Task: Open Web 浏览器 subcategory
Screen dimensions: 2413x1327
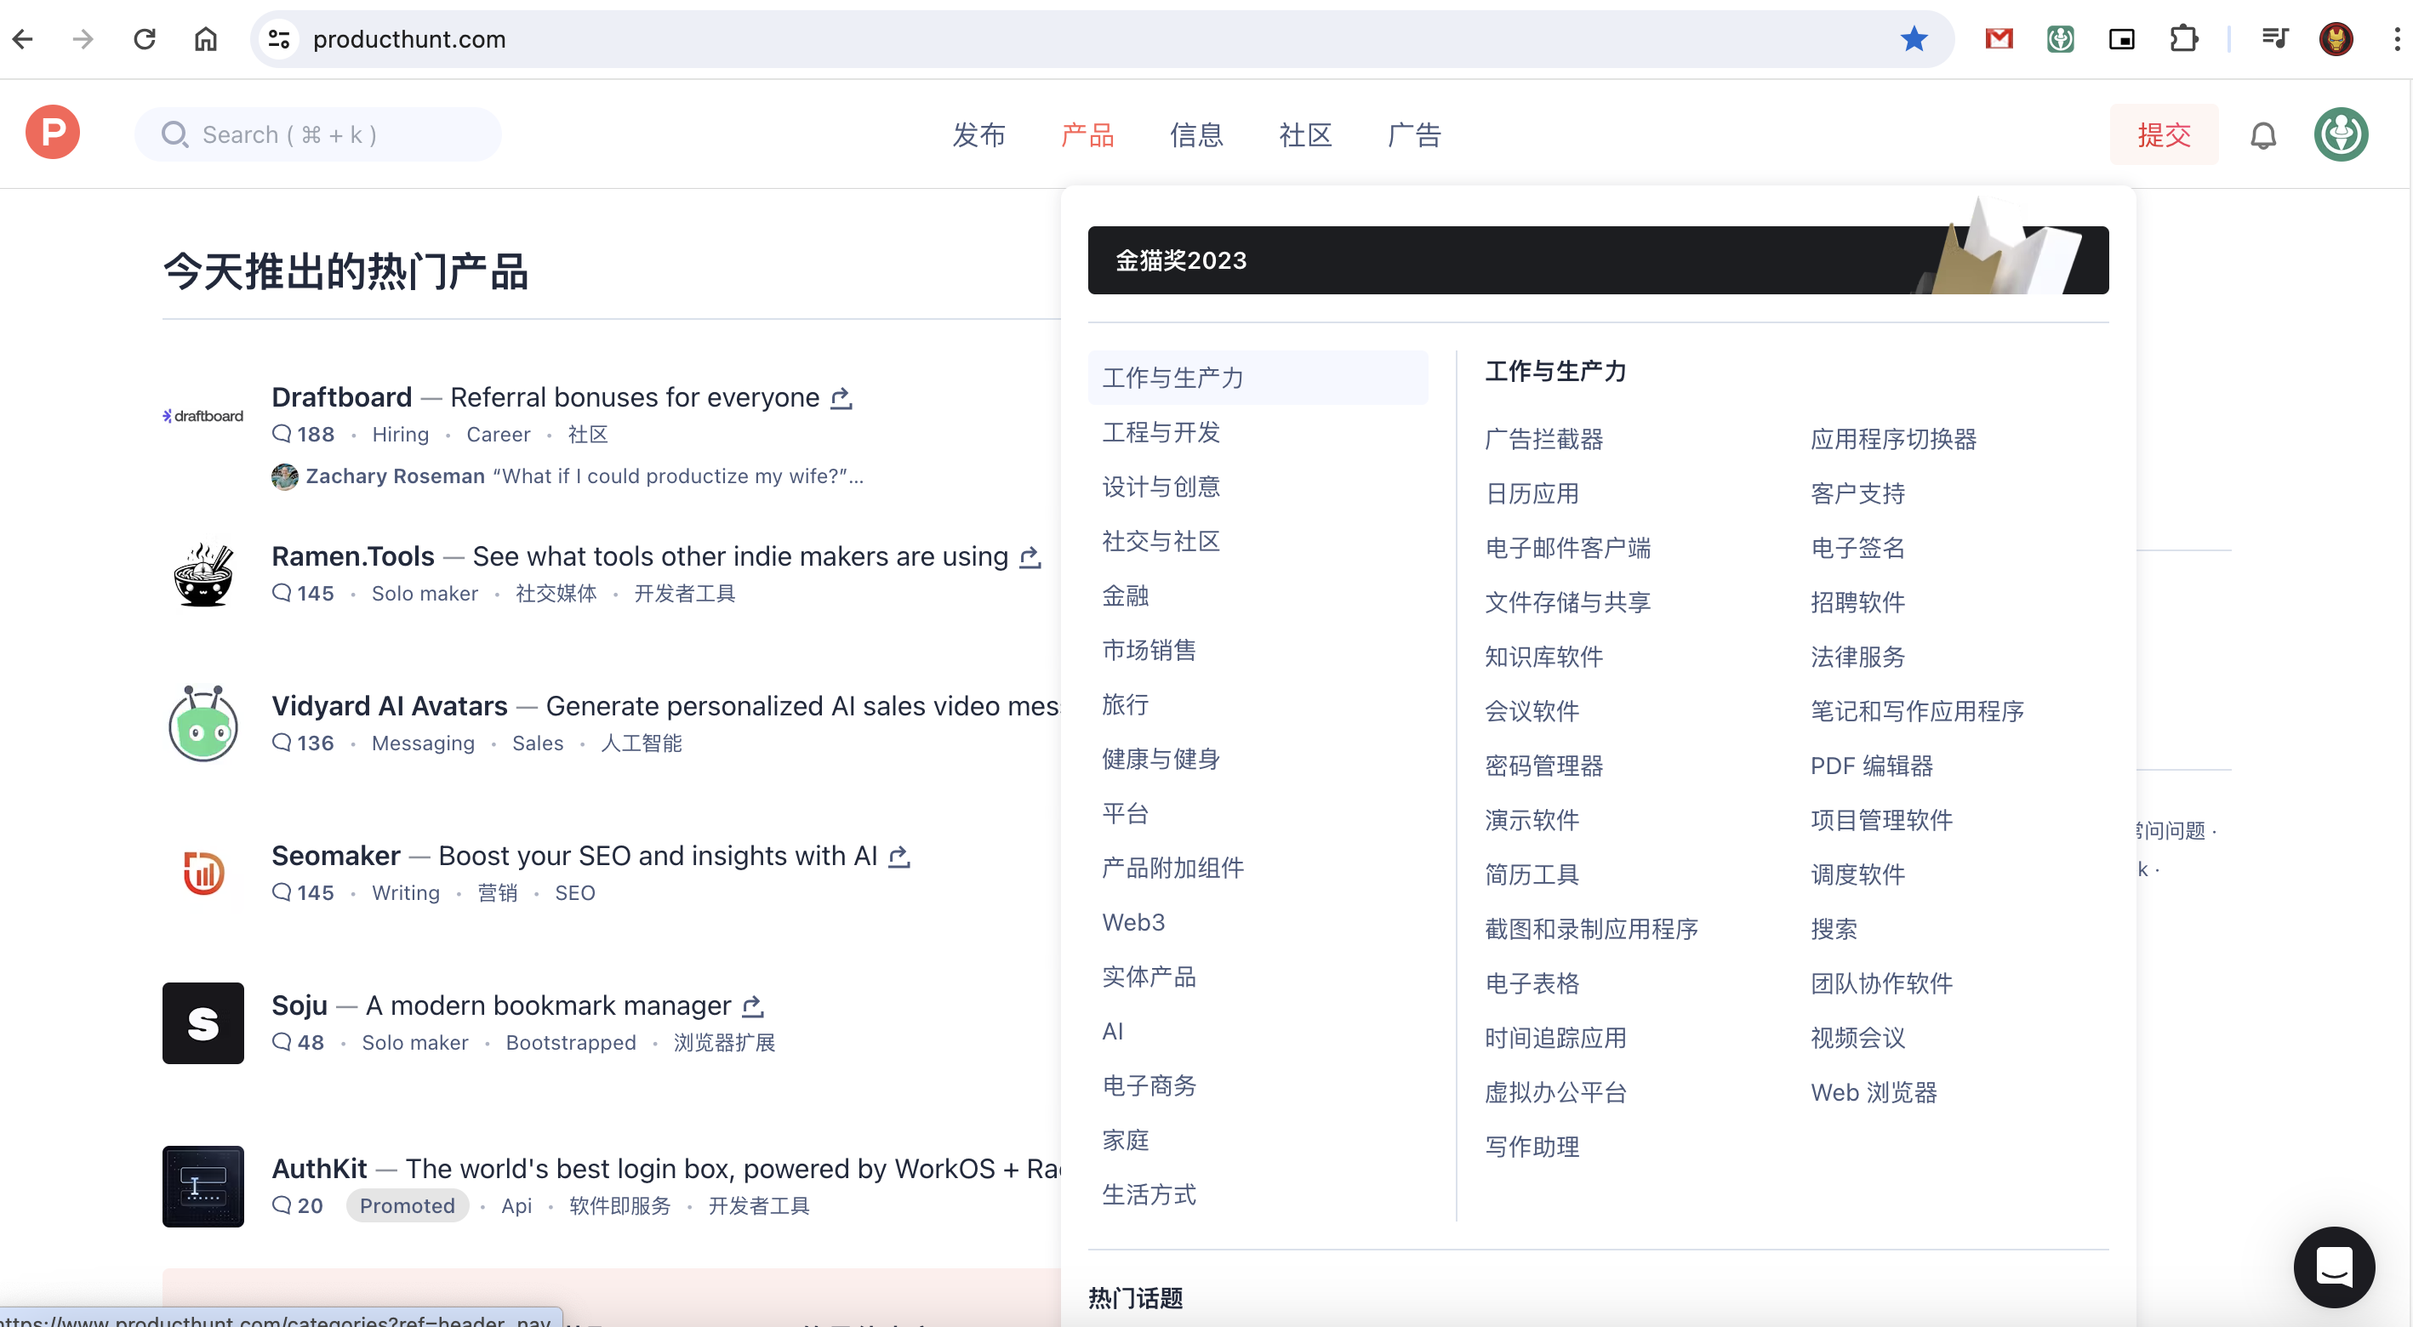Action: point(1874,1092)
